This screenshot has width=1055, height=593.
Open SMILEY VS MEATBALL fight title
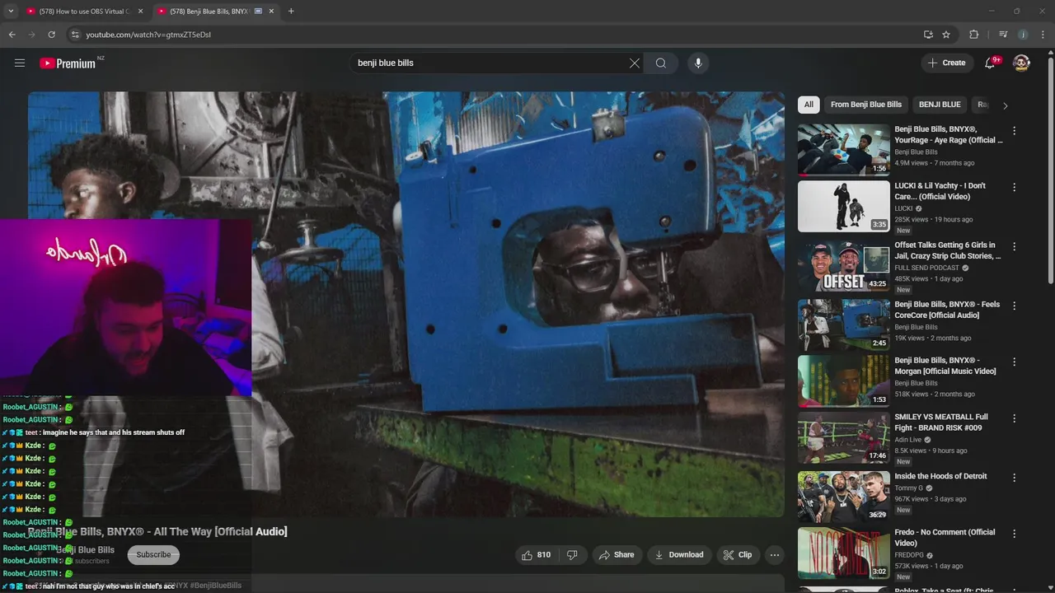(941, 422)
